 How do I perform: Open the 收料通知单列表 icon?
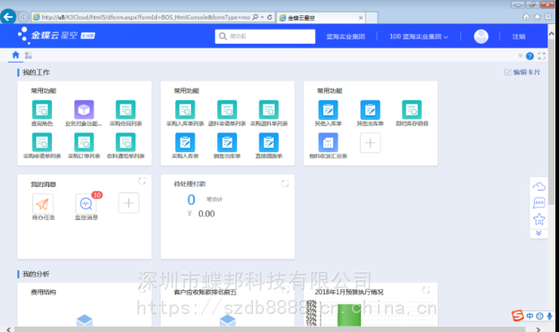126,142
